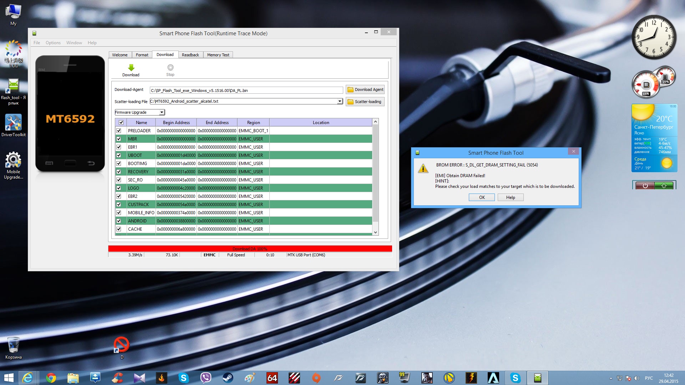Open the Options menu
This screenshot has height=385, width=685.
[x=53, y=43]
